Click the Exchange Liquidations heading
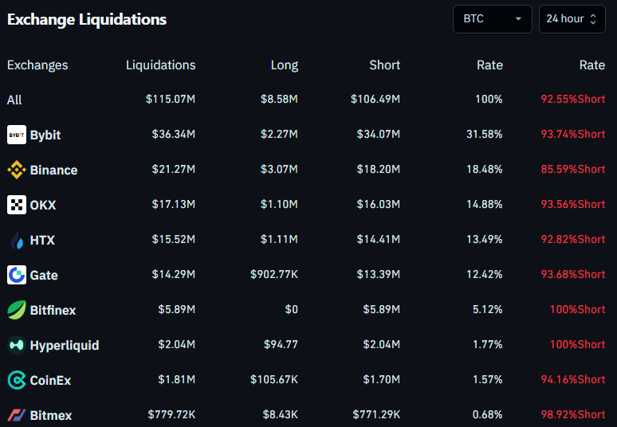 (x=87, y=20)
